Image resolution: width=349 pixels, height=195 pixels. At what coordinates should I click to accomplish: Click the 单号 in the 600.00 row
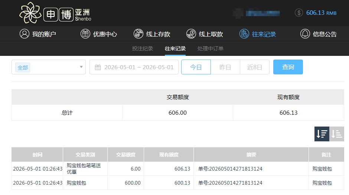[x=230, y=183]
